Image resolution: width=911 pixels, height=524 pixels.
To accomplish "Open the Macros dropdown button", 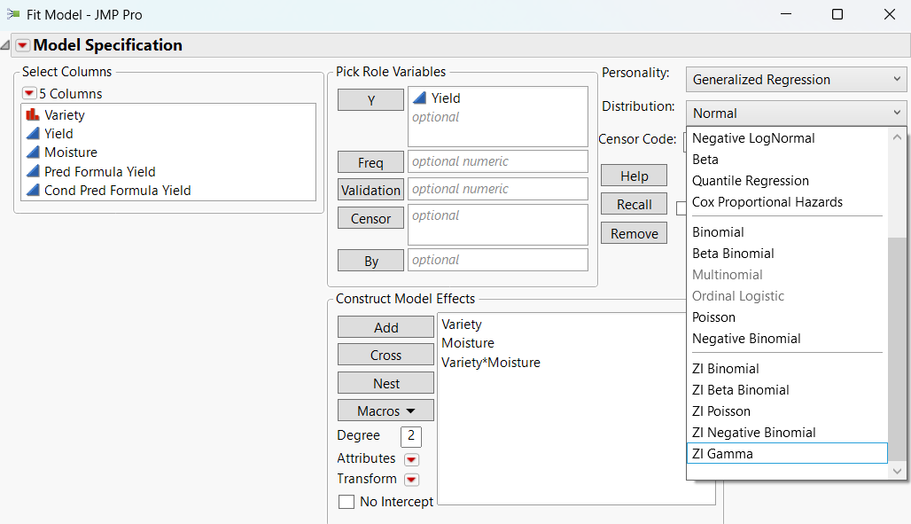I will point(385,411).
